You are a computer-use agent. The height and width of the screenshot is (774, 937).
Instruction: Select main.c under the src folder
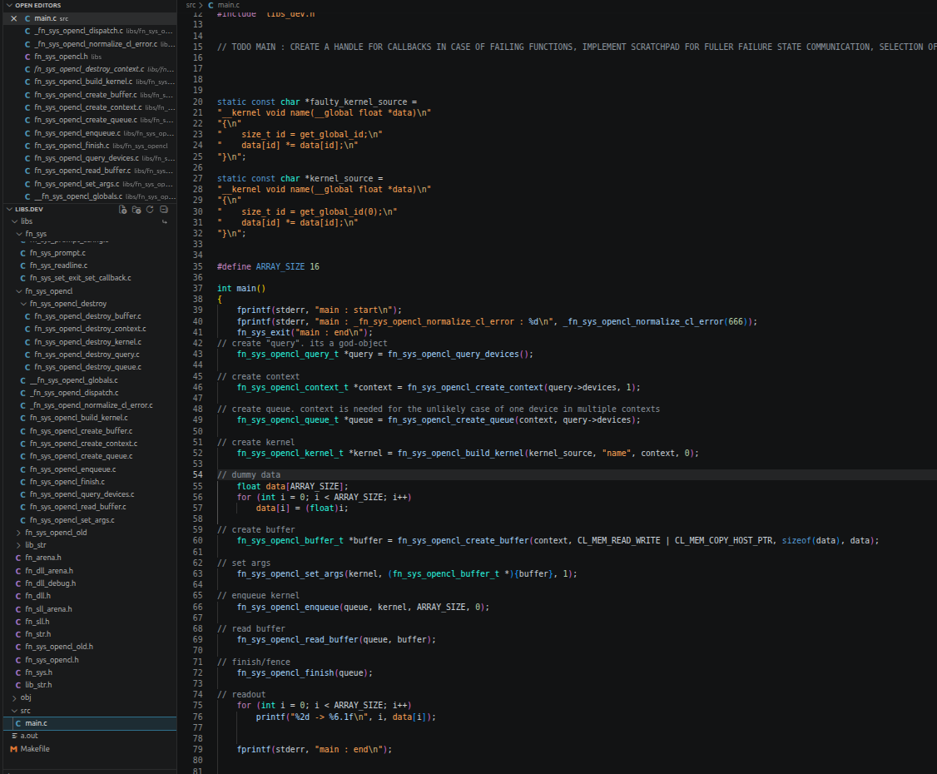[x=90, y=724]
